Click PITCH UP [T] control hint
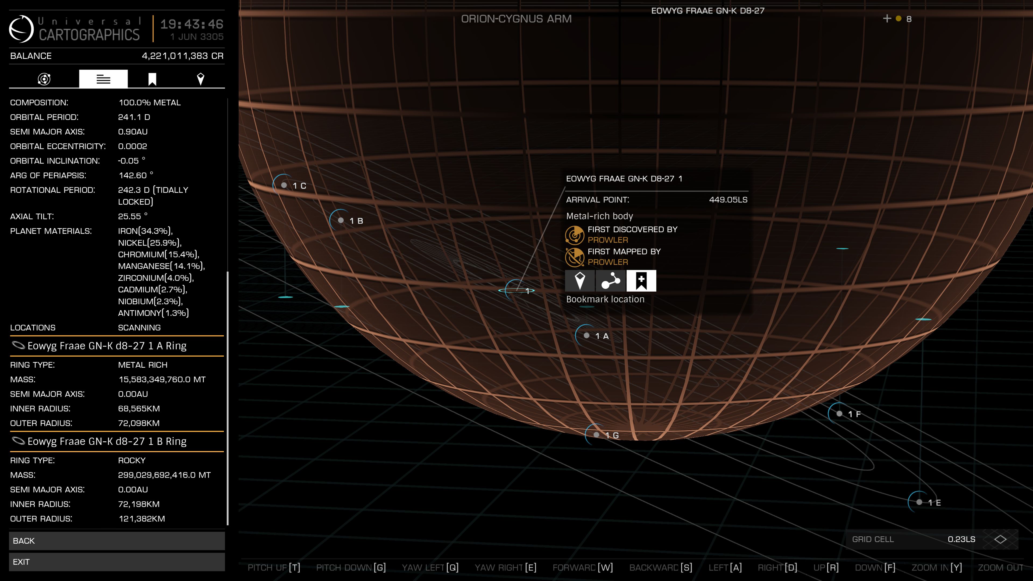Image resolution: width=1033 pixels, height=581 pixels. pyautogui.click(x=274, y=567)
